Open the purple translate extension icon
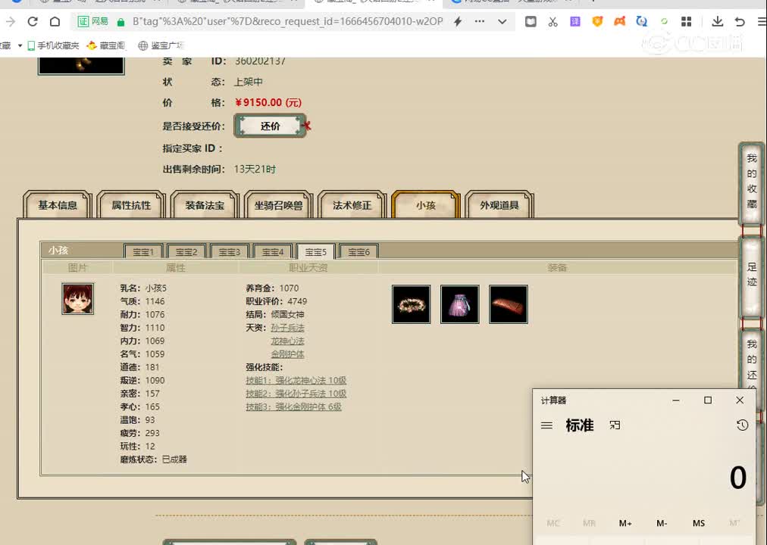Screen dimensions: 767x545 click(575, 21)
